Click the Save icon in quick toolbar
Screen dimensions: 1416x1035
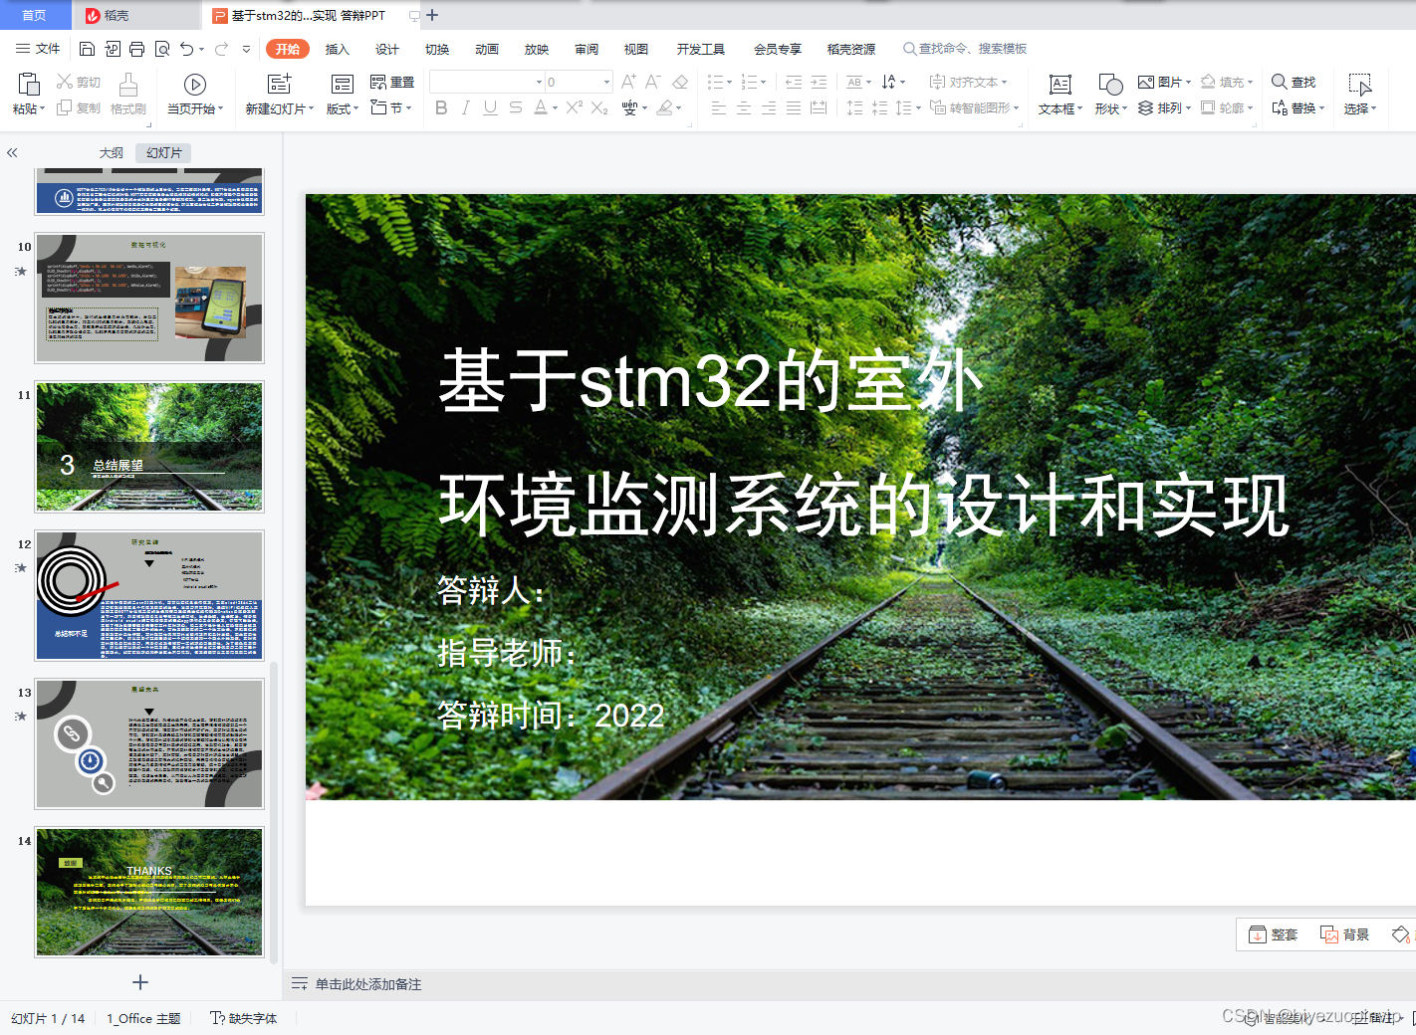[87, 49]
